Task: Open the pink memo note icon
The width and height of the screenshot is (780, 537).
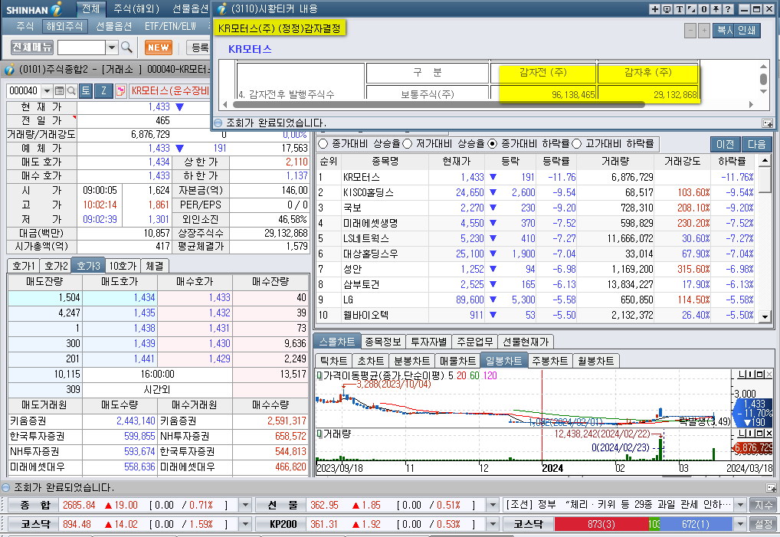Action: click(x=120, y=90)
